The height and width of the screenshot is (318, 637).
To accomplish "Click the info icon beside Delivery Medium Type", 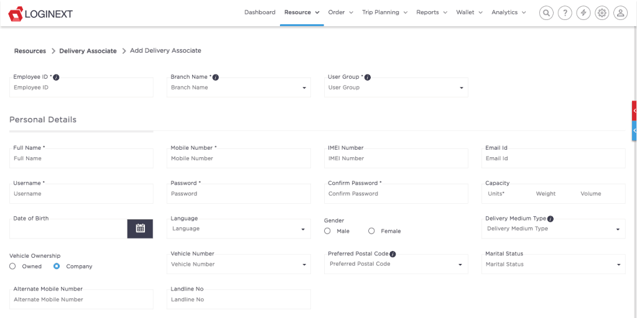I will (x=551, y=219).
